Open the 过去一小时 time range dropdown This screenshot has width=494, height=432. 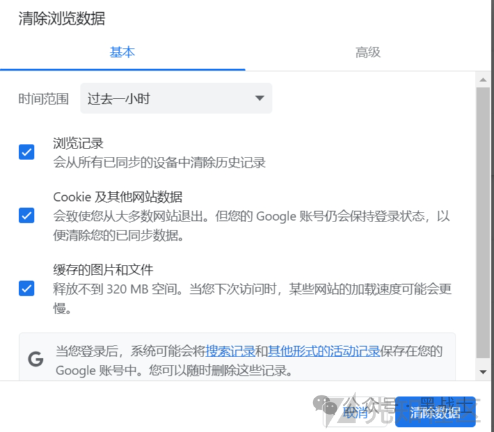[x=176, y=99]
